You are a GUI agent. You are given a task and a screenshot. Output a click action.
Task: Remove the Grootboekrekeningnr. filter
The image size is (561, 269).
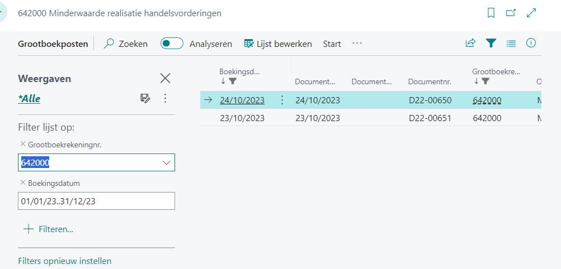coord(22,143)
